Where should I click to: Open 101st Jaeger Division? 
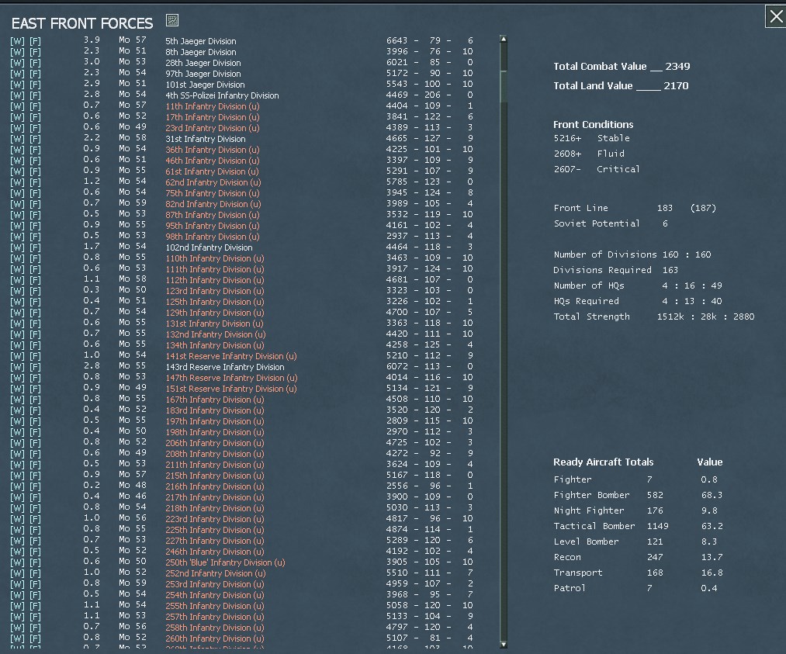(x=205, y=85)
